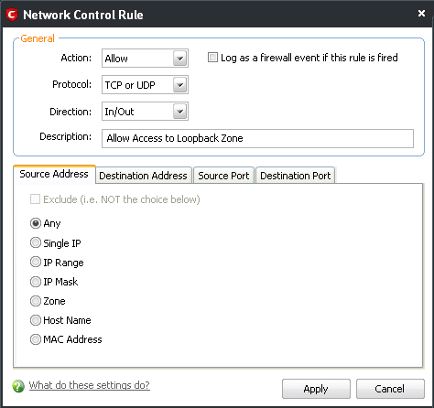Select the Zone radio button
This screenshot has width=434, height=408.
(x=36, y=301)
